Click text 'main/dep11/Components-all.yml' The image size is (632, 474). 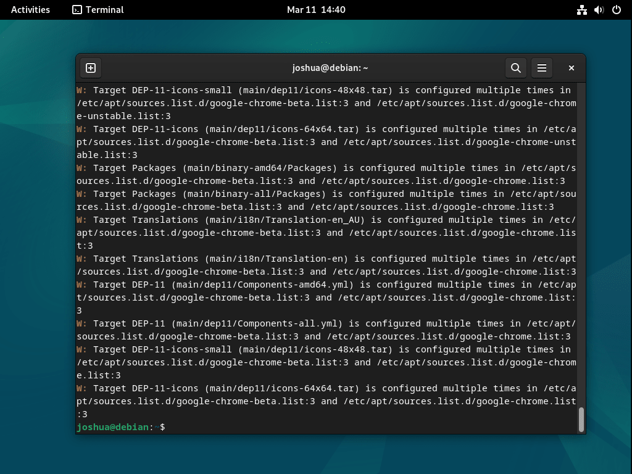(x=257, y=323)
